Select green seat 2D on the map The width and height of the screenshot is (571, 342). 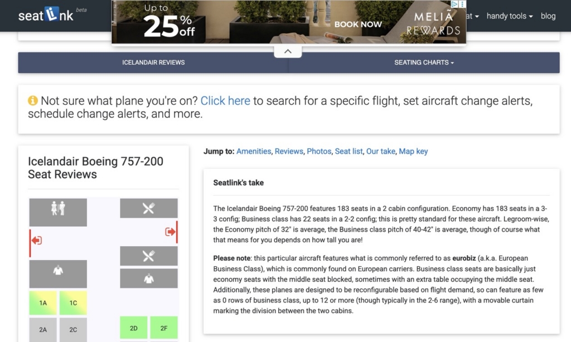click(134, 328)
